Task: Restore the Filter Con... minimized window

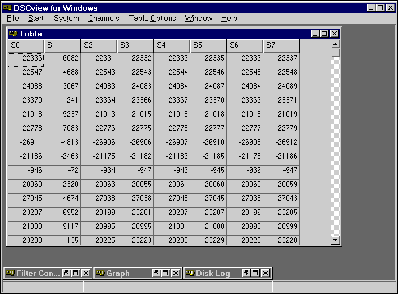Action: 66,273
